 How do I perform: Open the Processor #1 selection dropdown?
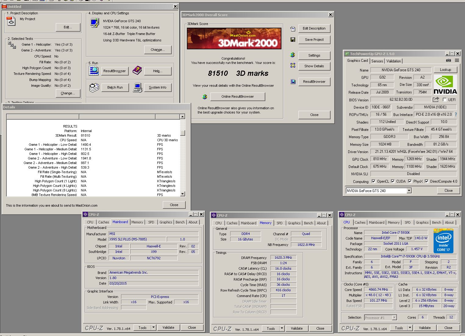click(x=394, y=317)
